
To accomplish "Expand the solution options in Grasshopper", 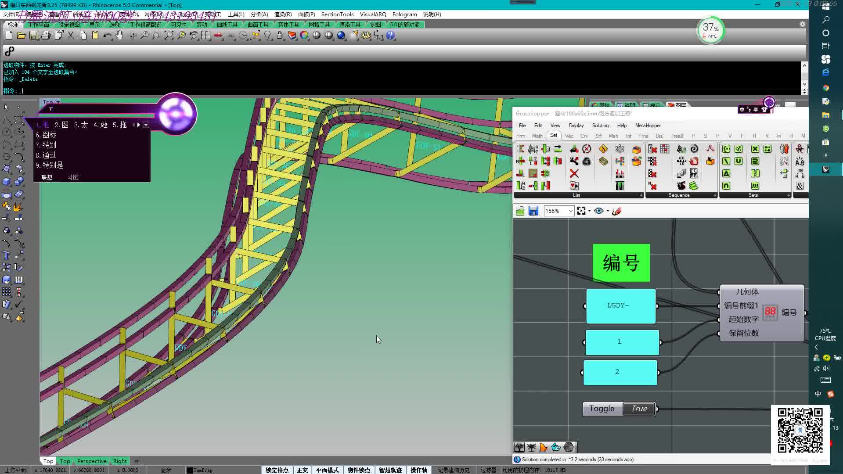I will point(600,126).
